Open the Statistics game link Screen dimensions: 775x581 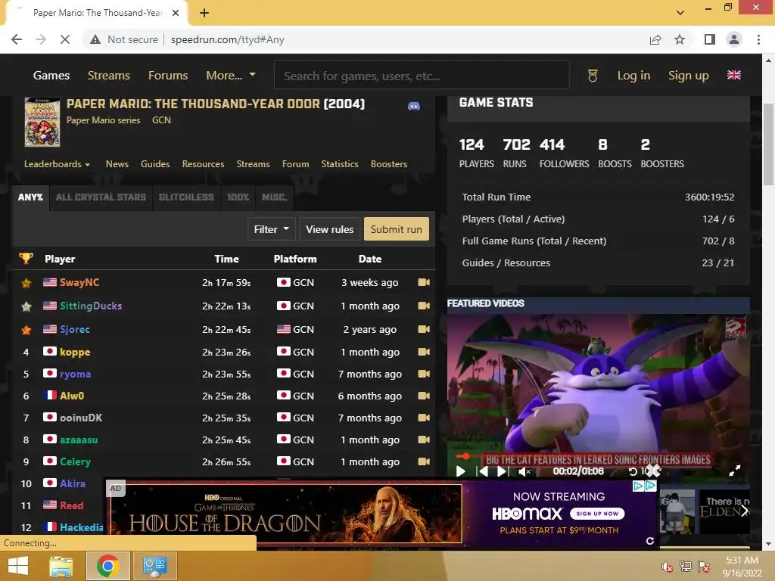(x=340, y=164)
